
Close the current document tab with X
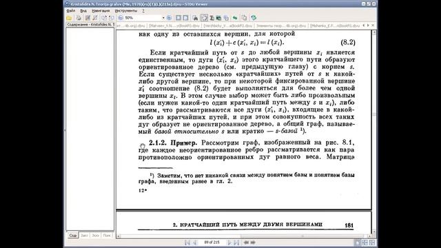(373, 25)
